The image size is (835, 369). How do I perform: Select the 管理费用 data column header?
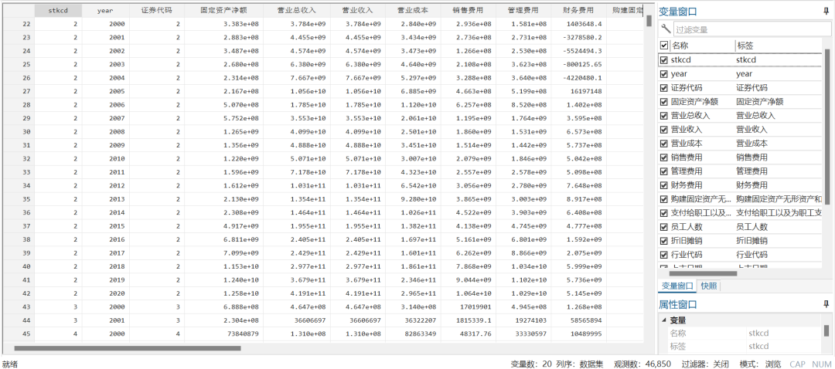pyautogui.click(x=524, y=10)
